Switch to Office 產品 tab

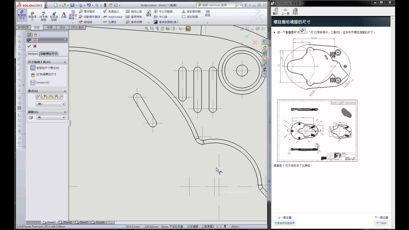pos(77,27)
